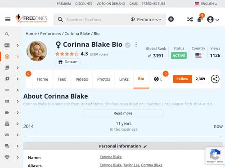Image resolution: width=225 pixels, height=168 pixels.
Task: Select the Home tab
Action: tap(43, 79)
